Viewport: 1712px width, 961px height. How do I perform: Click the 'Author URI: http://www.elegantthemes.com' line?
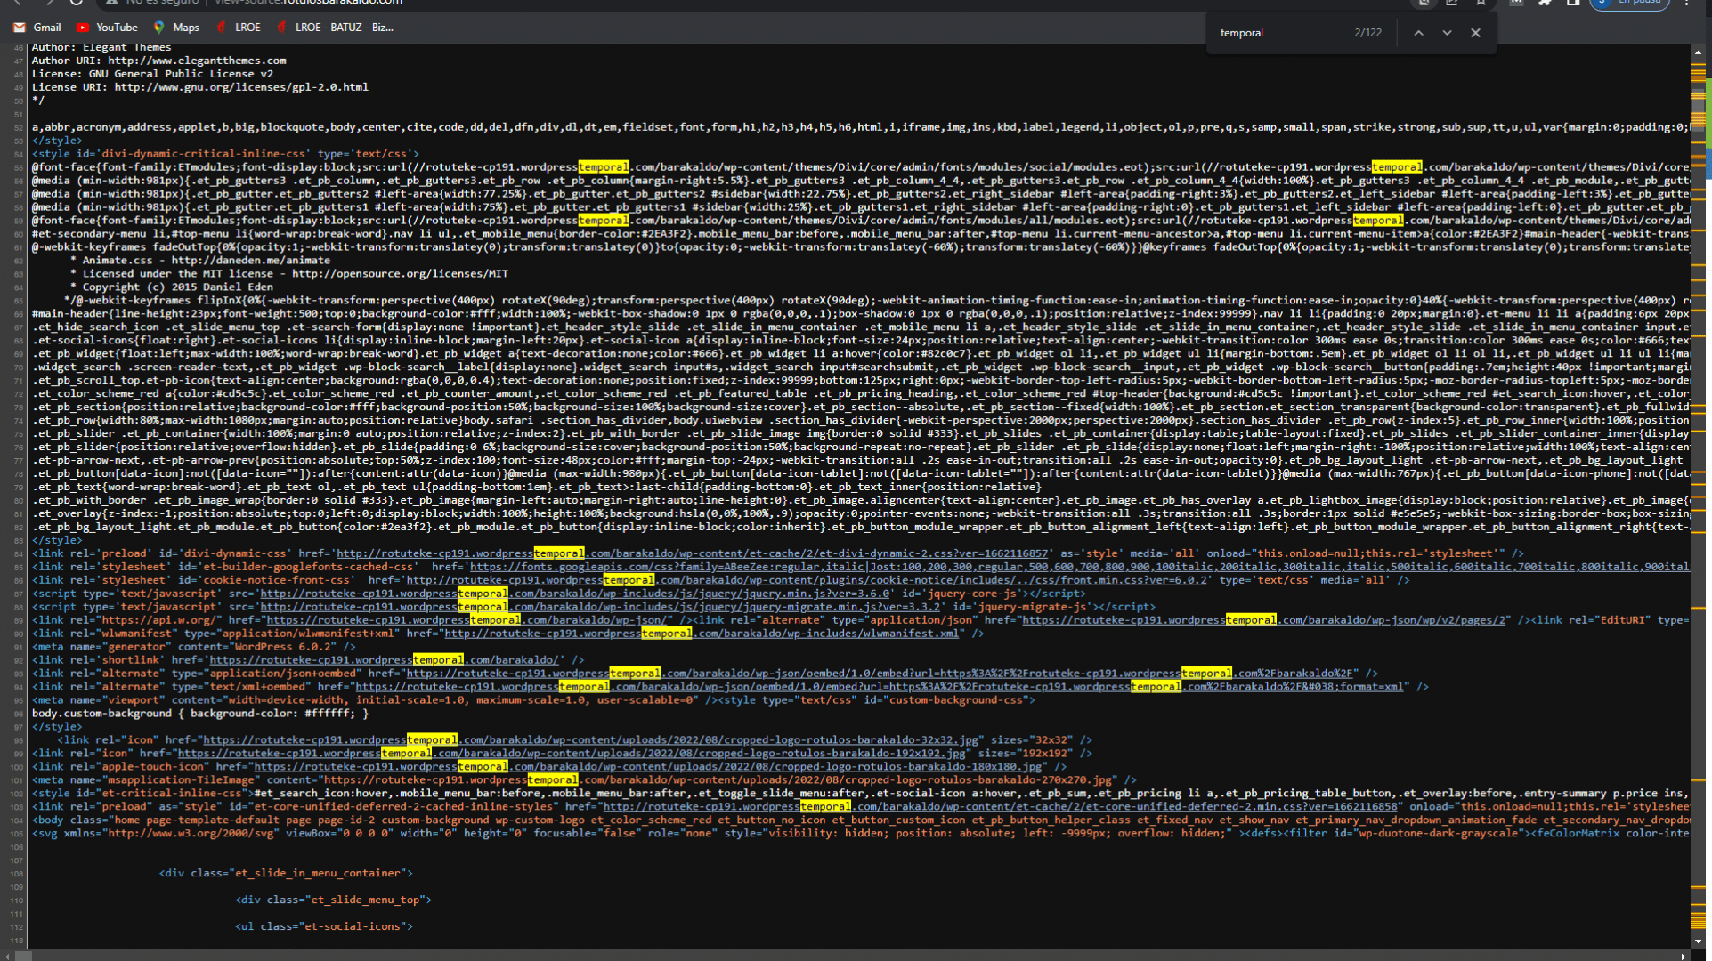[x=159, y=61]
